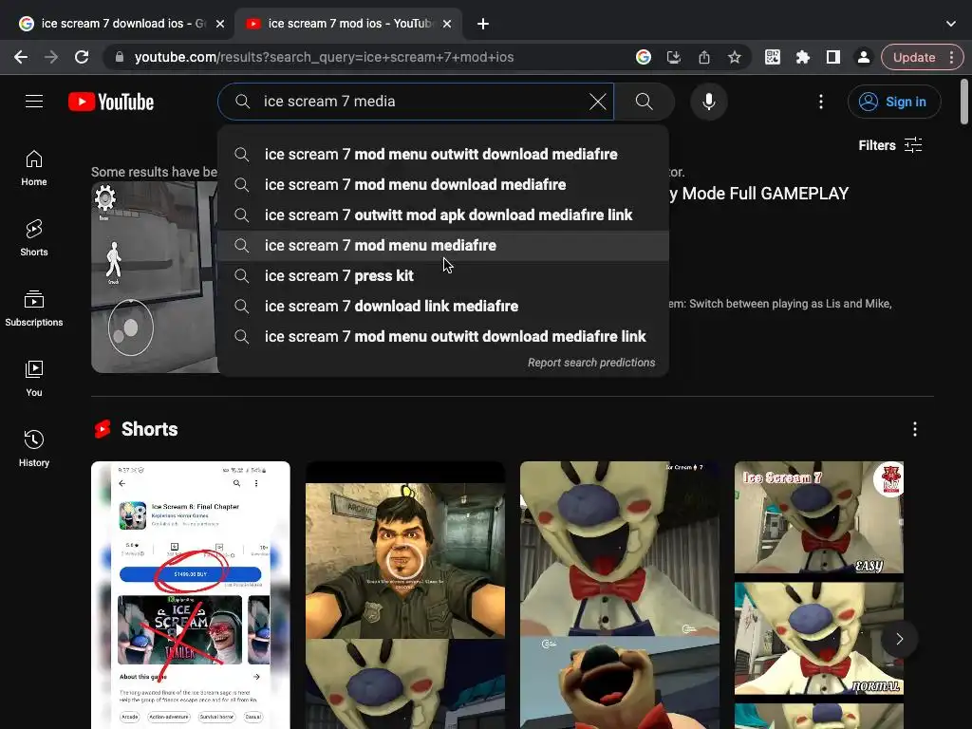
Task: Choose 'outwitt mod apk download mediafire link'
Action: pyautogui.click(x=443, y=215)
